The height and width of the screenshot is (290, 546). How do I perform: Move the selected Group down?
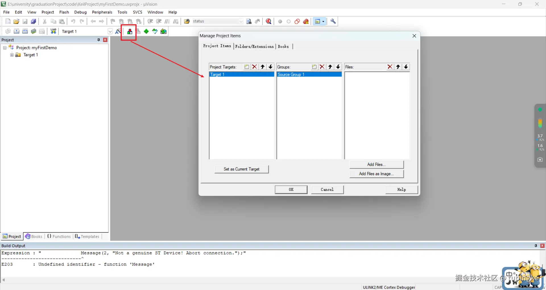[x=338, y=67]
